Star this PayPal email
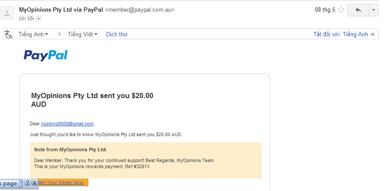This screenshot has height=191, width=385. tap(341, 10)
